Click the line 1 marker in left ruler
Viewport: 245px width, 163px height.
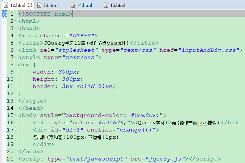4,14
